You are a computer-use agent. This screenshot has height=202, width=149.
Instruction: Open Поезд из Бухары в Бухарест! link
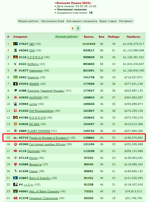pyautogui.click(x=49, y=138)
